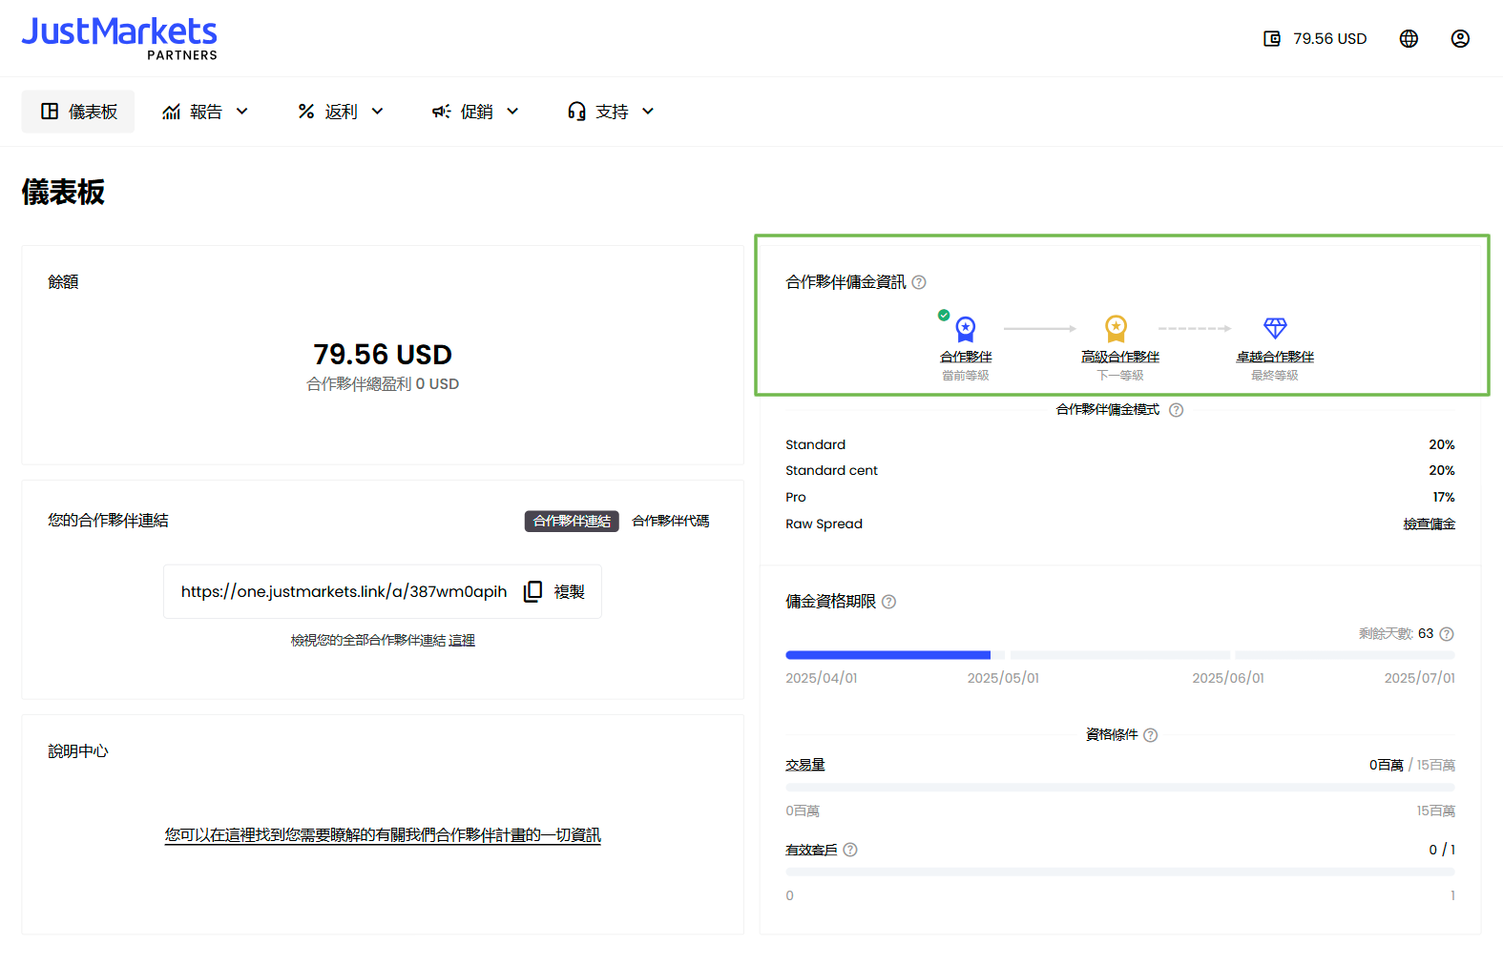
Task: Click the 2025/06/01 date label
Action: click(x=1228, y=678)
